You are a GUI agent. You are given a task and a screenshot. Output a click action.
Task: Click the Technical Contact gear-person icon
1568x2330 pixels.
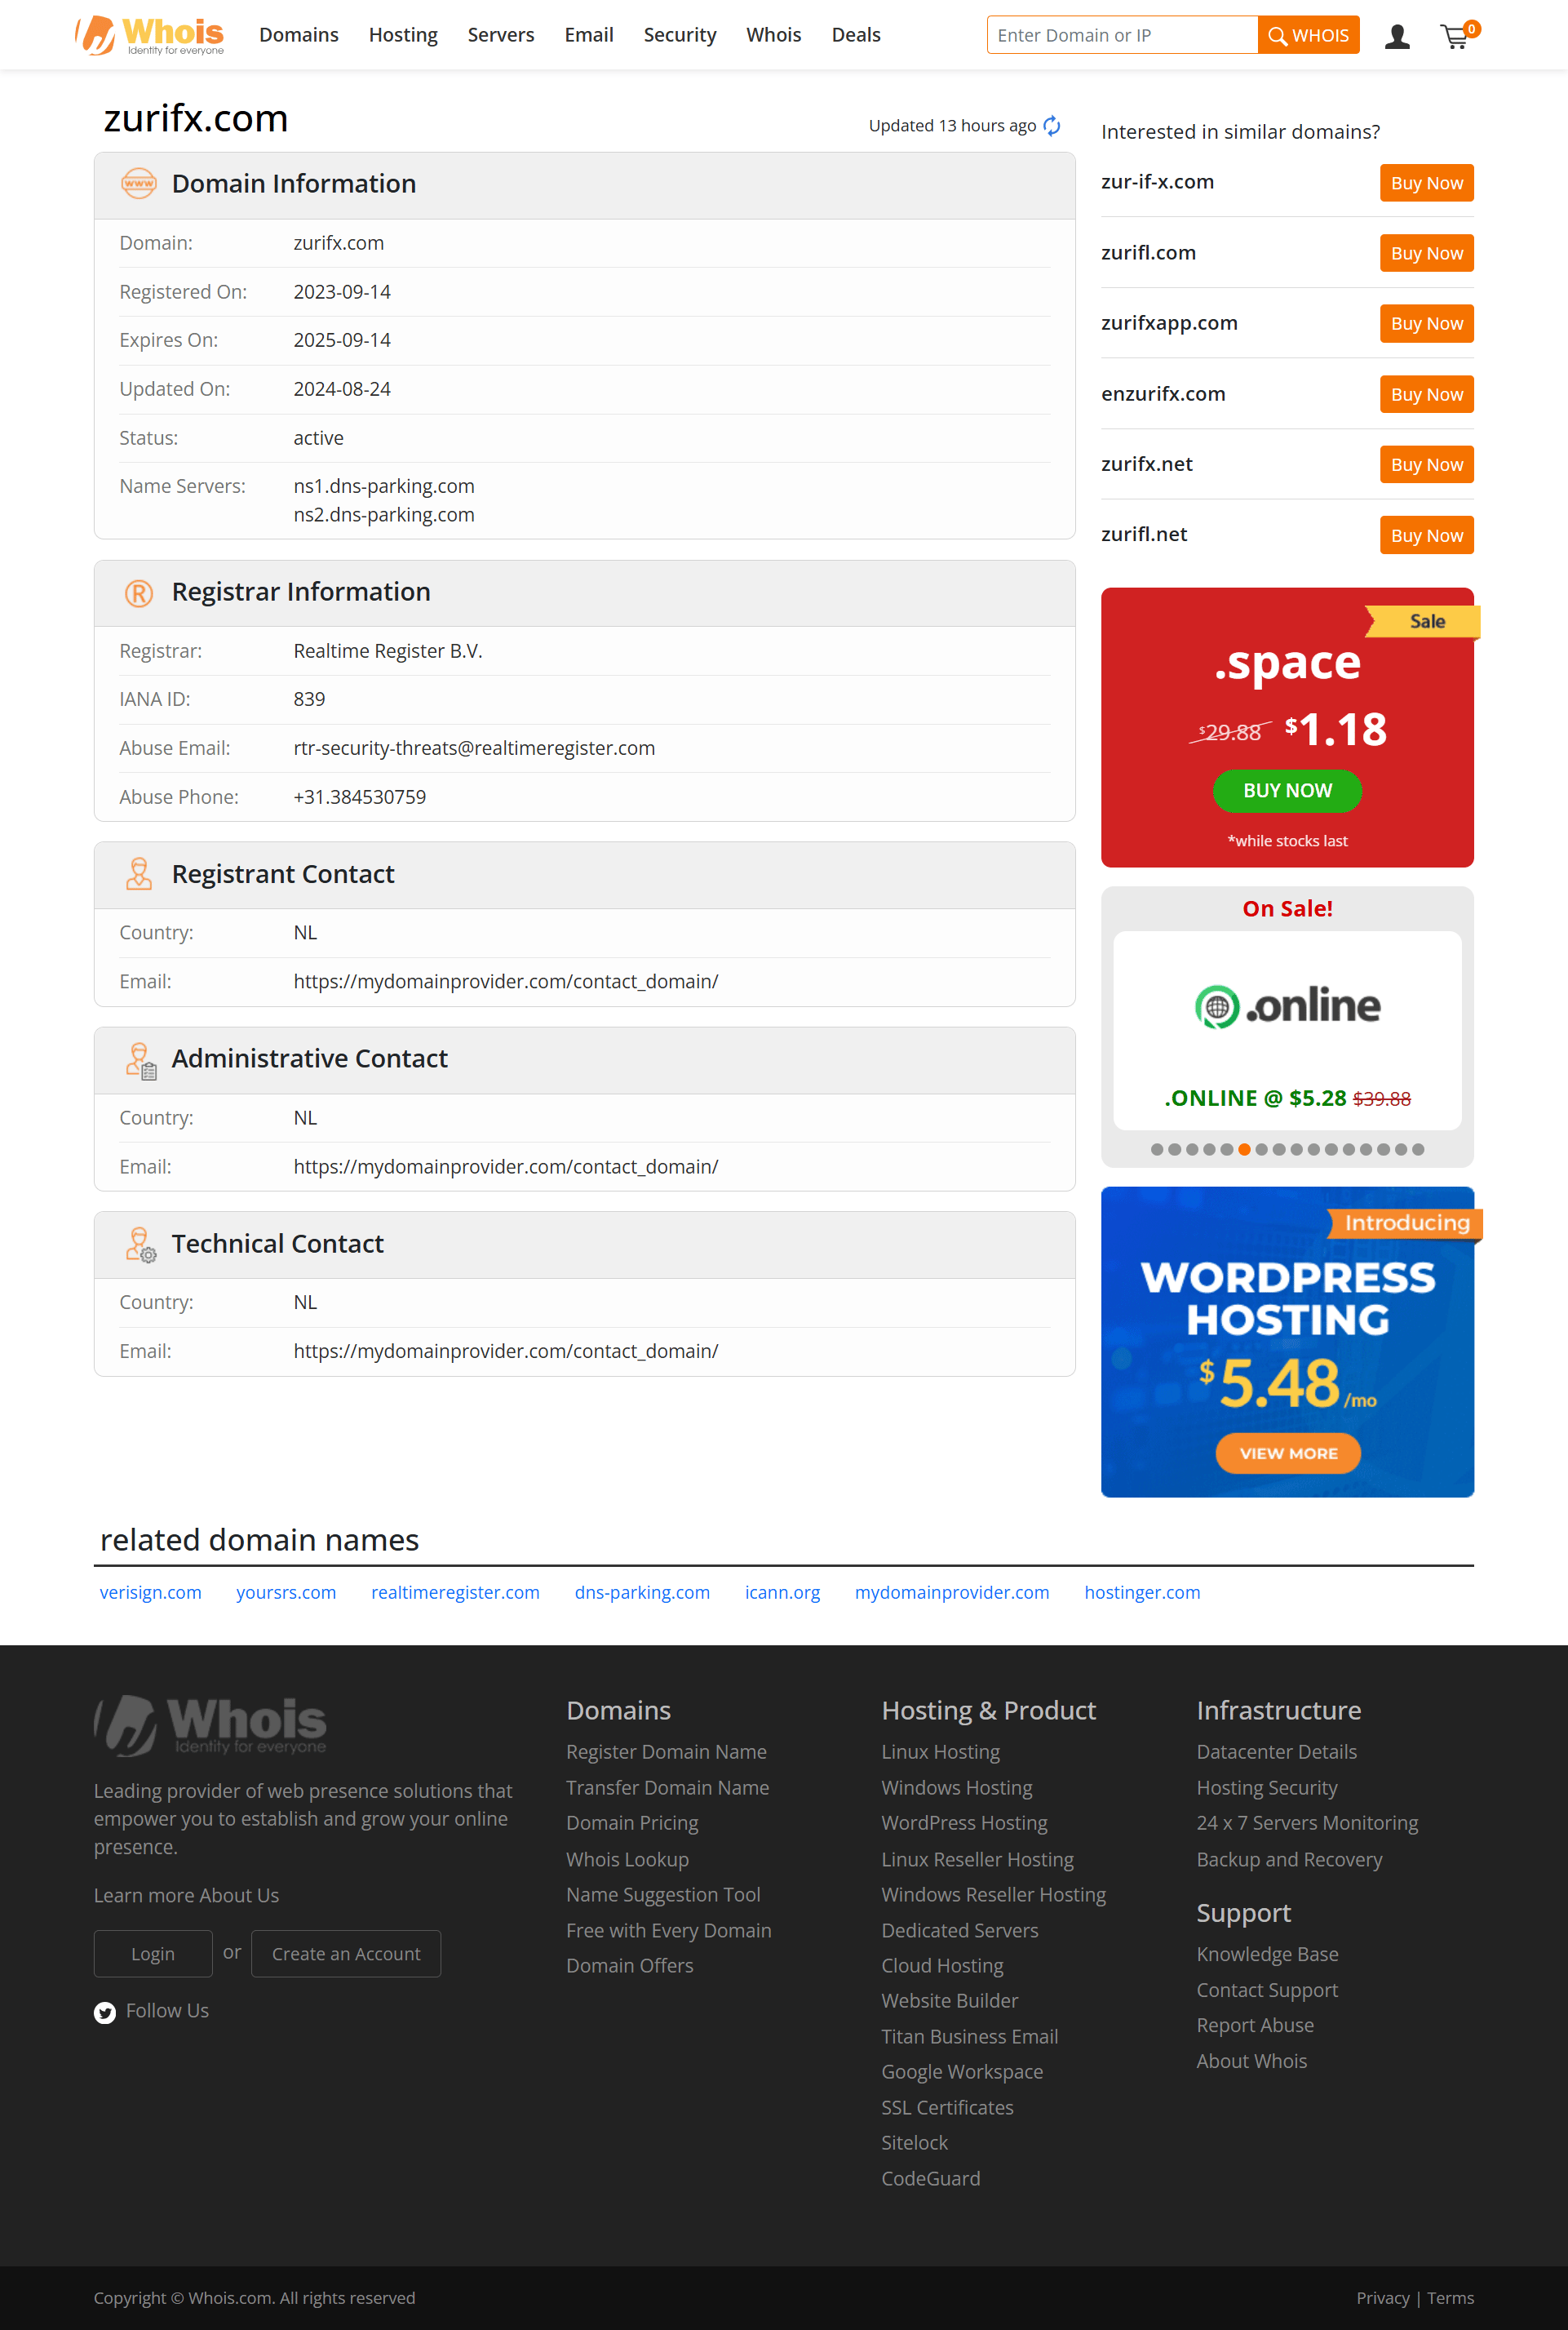click(x=141, y=1245)
